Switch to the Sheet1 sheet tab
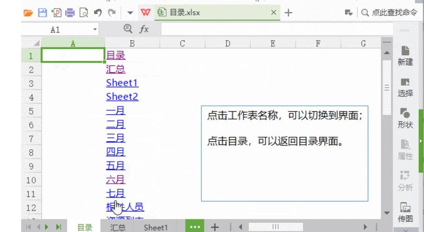Screen dimensions: 424x232 155,227
